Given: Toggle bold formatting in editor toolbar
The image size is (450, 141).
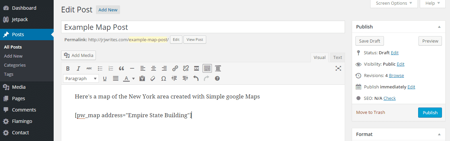Looking at the screenshot, I should (68, 68).
